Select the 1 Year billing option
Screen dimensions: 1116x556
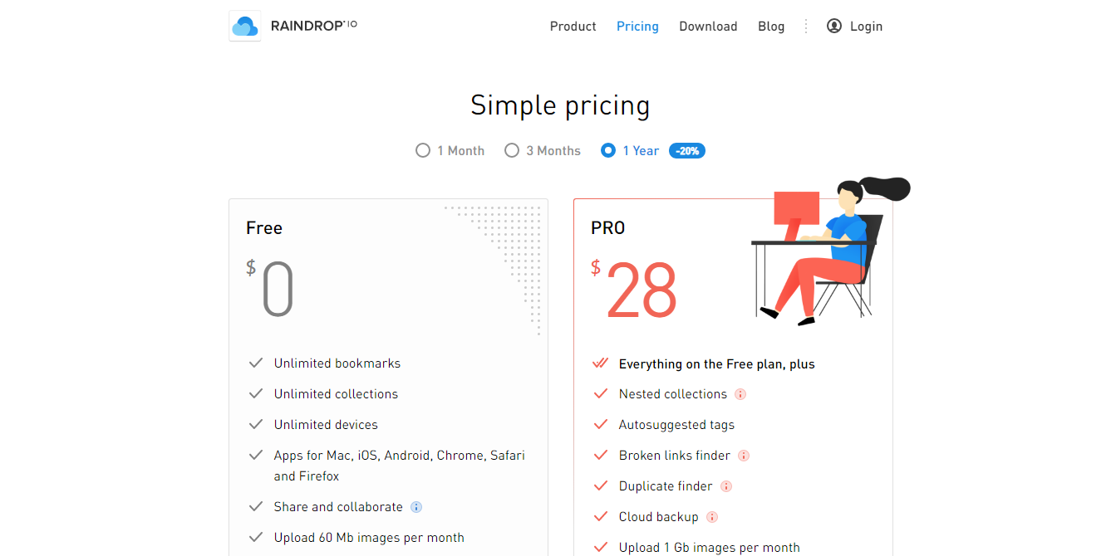click(608, 151)
